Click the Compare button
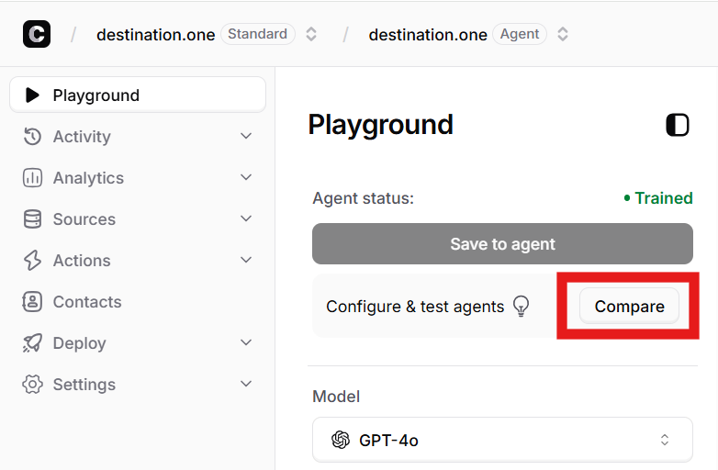Screen dimensions: 718x470 (x=629, y=306)
